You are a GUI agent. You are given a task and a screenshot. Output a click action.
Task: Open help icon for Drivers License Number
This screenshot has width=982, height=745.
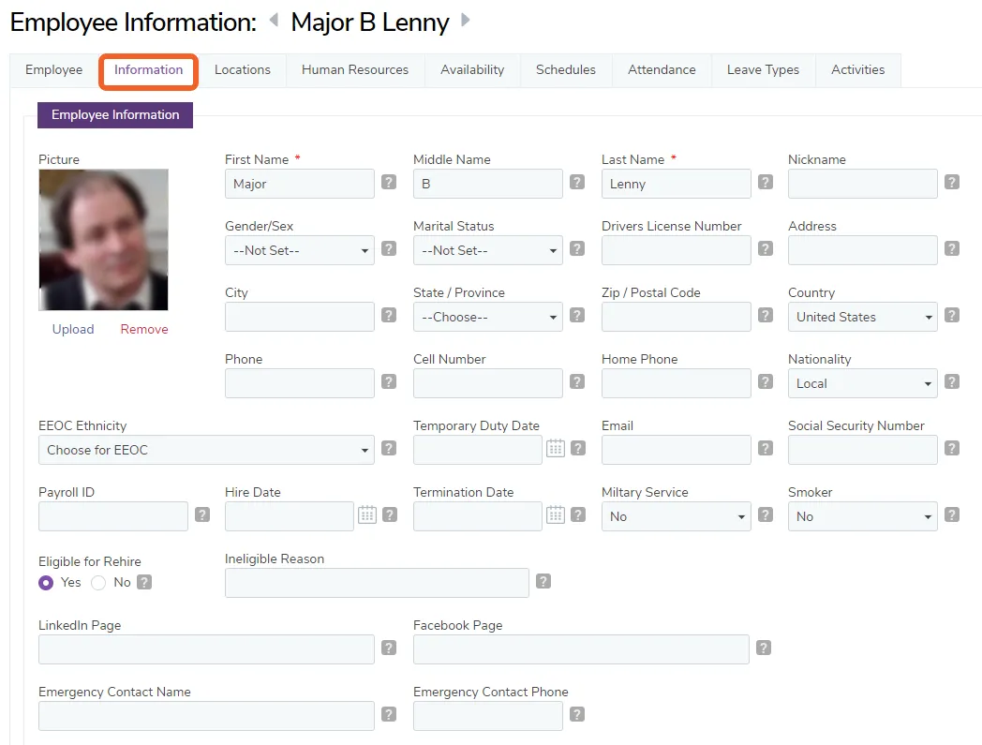[766, 248]
